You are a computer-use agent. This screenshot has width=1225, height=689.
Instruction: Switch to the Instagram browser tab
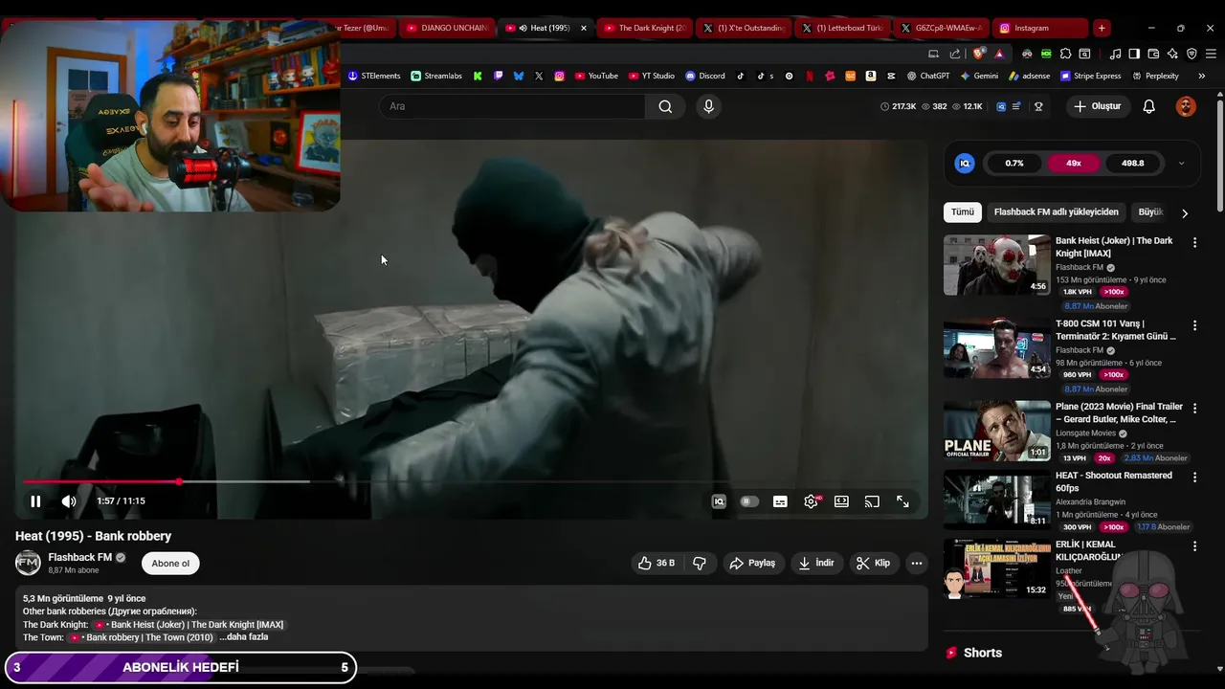(1039, 28)
